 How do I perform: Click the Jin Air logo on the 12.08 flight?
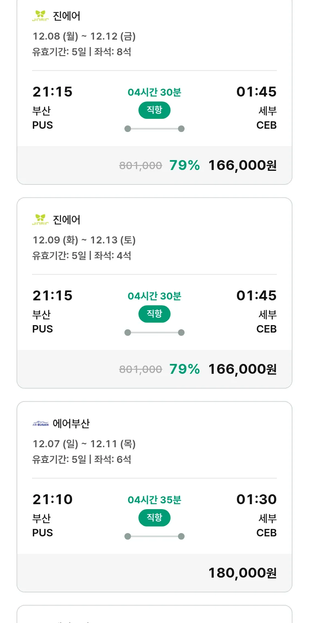(40, 16)
